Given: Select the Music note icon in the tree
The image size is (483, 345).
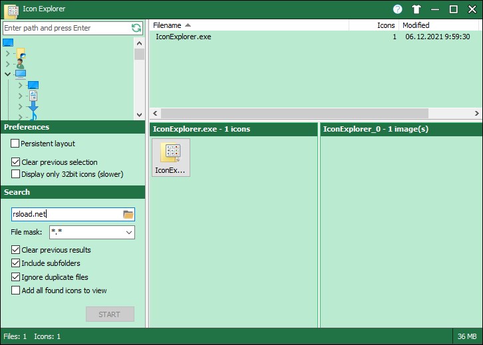Looking at the screenshot, I should 33,116.
